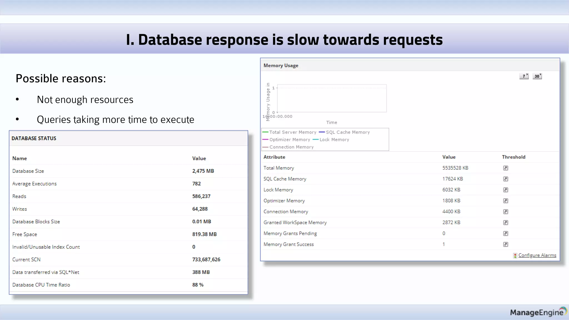
Task: Select the Invalid/Unusable Index Count label
Action: pyautogui.click(x=46, y=247)
